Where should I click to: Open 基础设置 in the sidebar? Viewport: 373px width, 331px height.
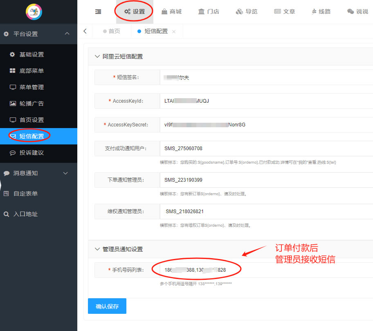pos(31,54)
